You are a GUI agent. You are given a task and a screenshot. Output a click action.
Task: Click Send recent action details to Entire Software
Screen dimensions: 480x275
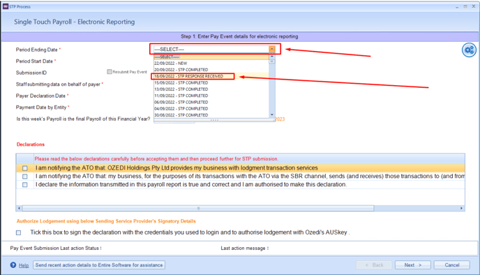(99, 265)
